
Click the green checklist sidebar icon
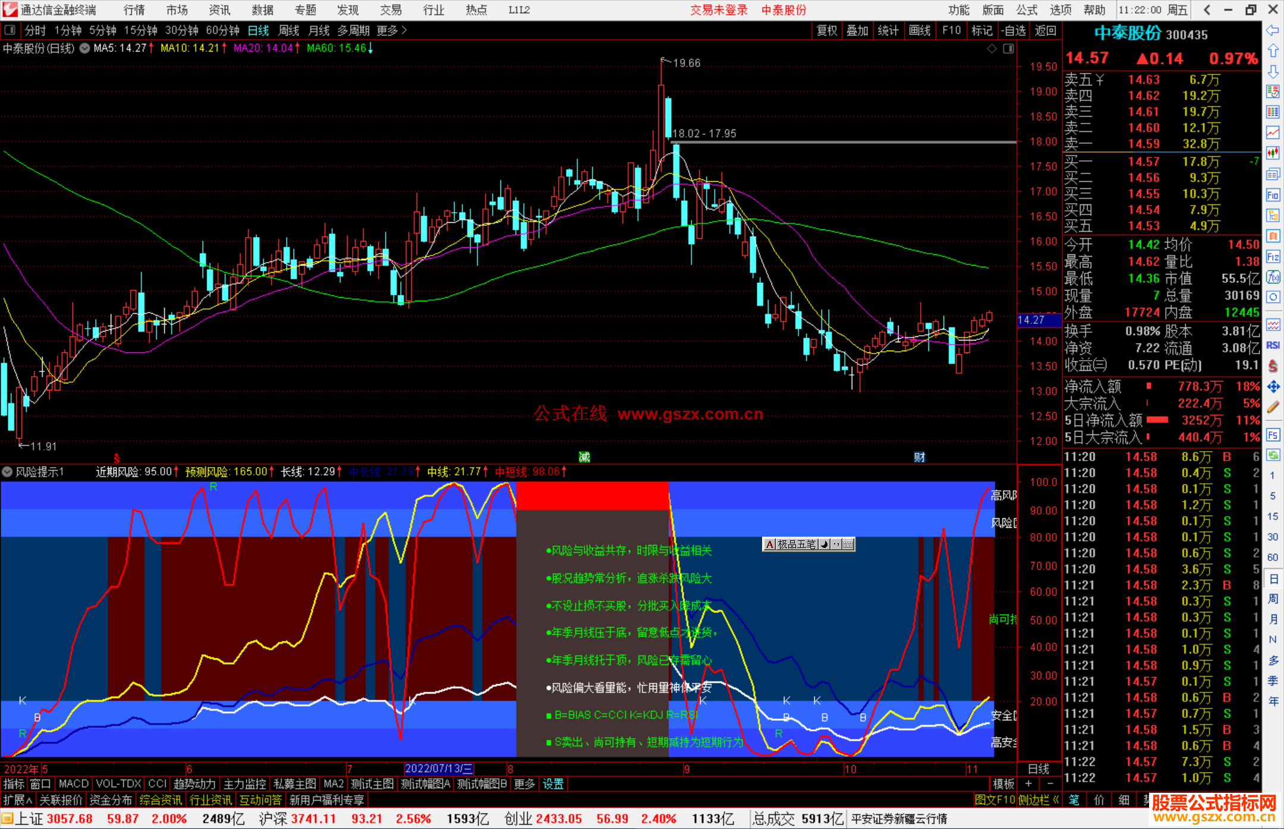tap(1273, 92)
